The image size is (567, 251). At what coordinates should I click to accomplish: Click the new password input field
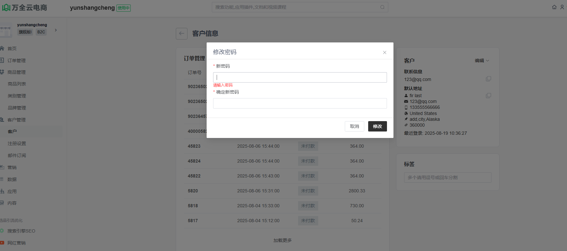coord(300,77)
